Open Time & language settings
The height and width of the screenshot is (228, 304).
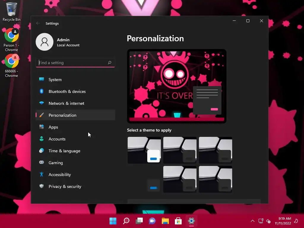click(x=75, y=151)
